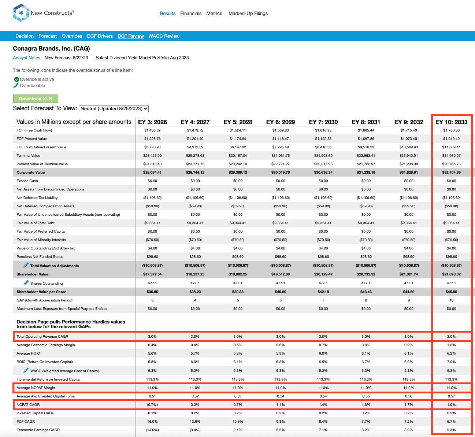Click the green Override is active checkmark icon
Image resolution: width=475 pixels, height=437 pixels.
coord(16,79)
